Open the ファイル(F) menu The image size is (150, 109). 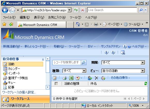pyautogui.click(x=9, y=17)
